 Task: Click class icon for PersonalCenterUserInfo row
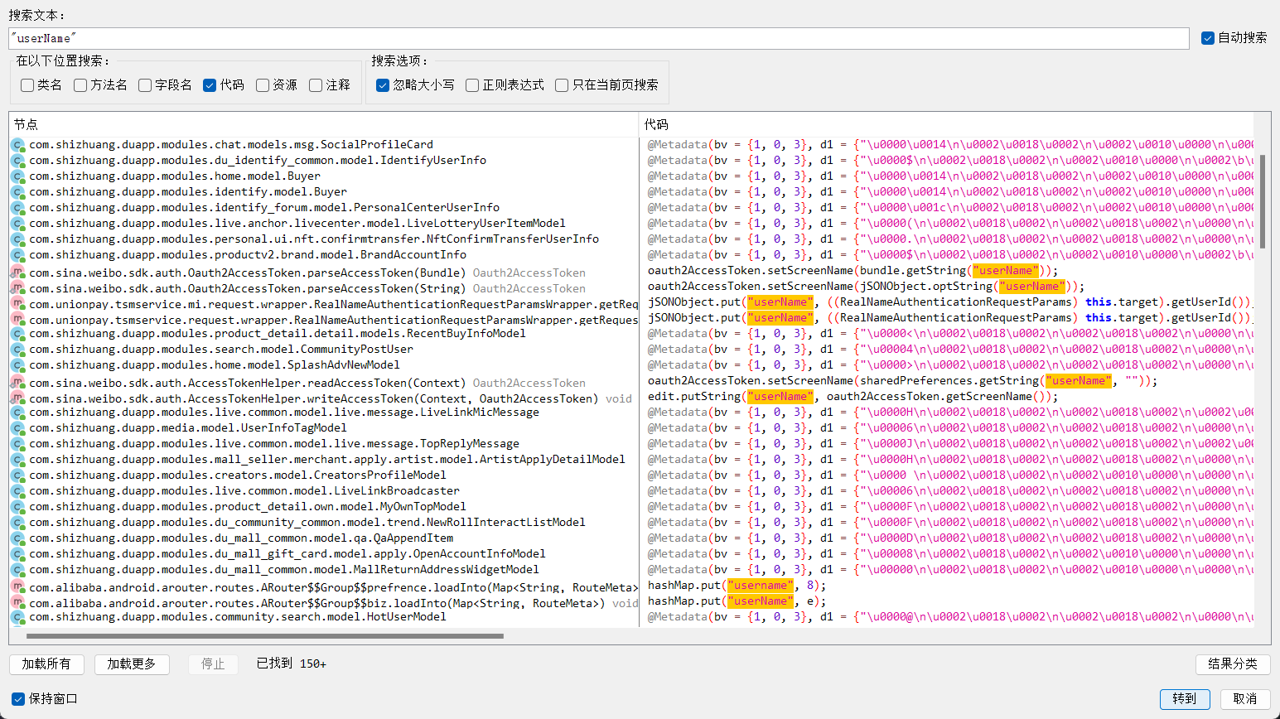pos(17,208)
